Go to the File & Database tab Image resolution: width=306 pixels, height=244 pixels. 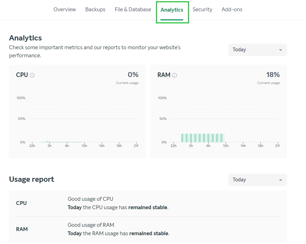click(x=133, y=9)
